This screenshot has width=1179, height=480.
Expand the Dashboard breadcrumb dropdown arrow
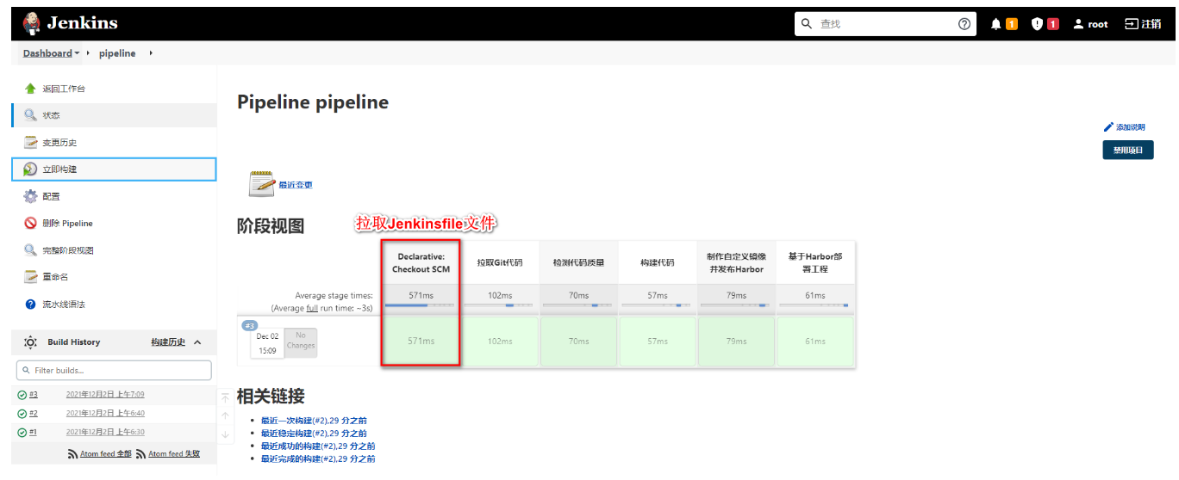(77, 53)
